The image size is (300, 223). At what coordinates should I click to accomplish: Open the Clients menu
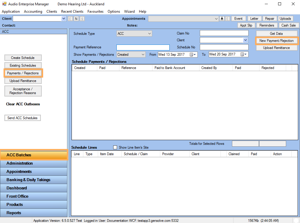52,12
